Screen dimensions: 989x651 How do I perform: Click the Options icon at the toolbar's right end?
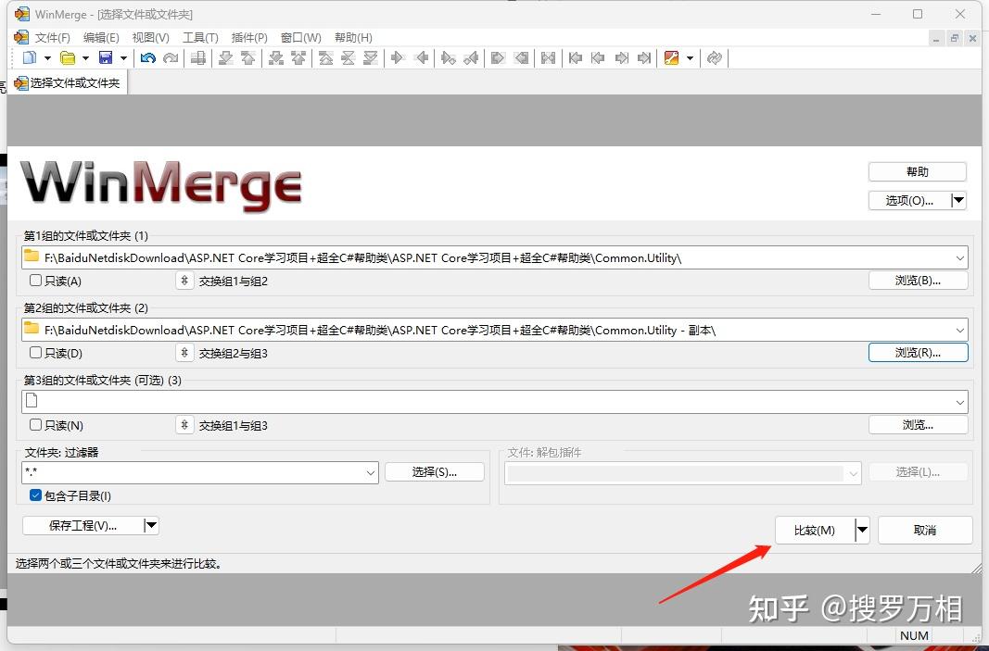(x=671, y=57)
